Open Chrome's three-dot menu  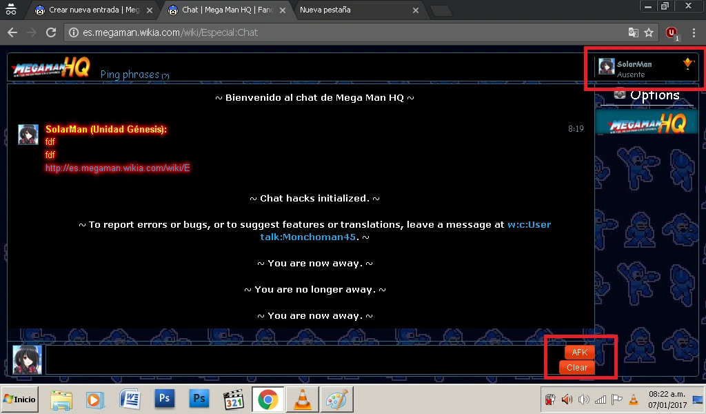pos(694,32)
